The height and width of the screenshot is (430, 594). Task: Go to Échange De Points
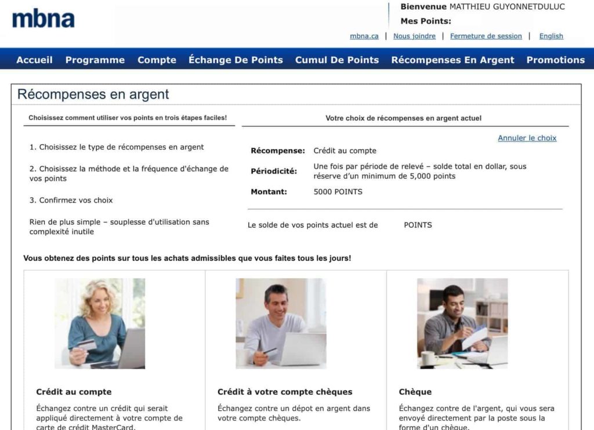point(235,60)
